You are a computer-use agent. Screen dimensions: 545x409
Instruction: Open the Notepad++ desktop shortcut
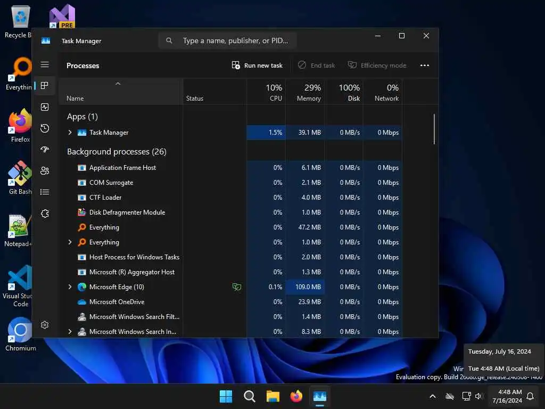19,230
